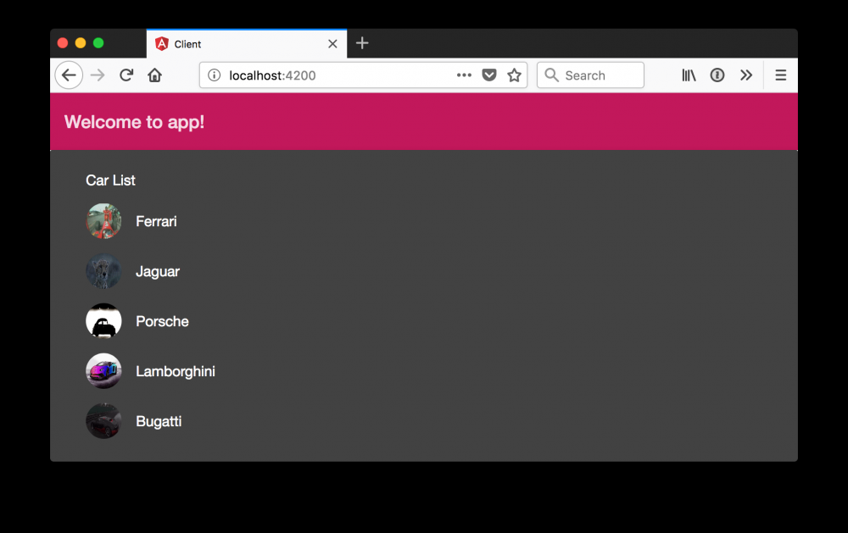Select the Bugatti entry in the car list
Image resolution: width=848 pixels, height=533 pixels.
click(x=159, y=421)
